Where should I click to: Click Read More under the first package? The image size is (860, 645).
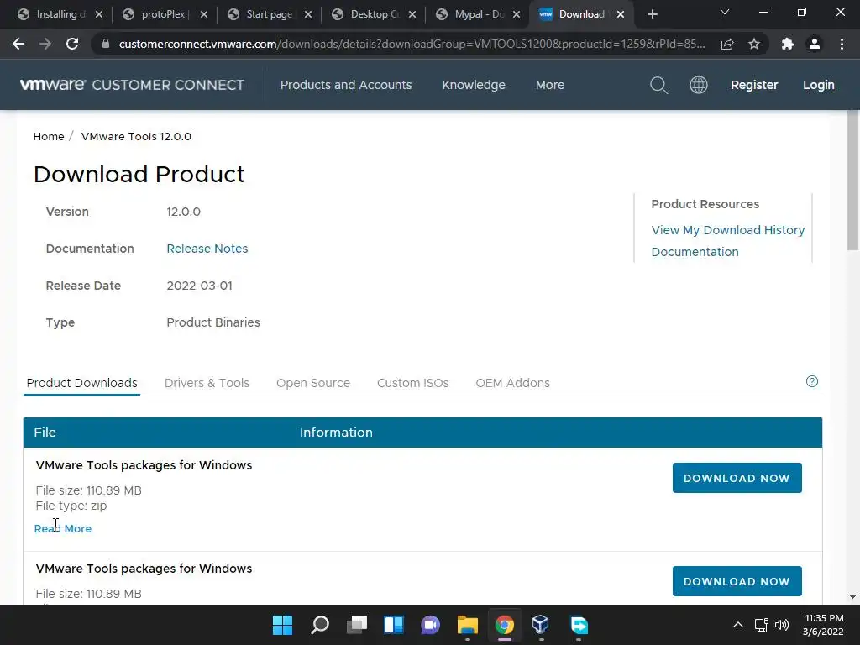tap(62, 529)
